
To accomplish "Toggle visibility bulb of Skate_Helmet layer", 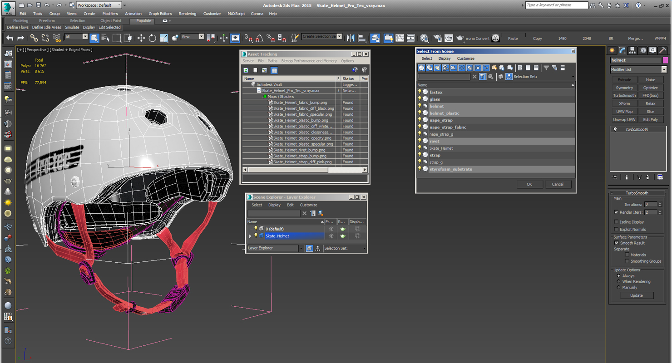I will pyautogui.click(x=256, y=236).
